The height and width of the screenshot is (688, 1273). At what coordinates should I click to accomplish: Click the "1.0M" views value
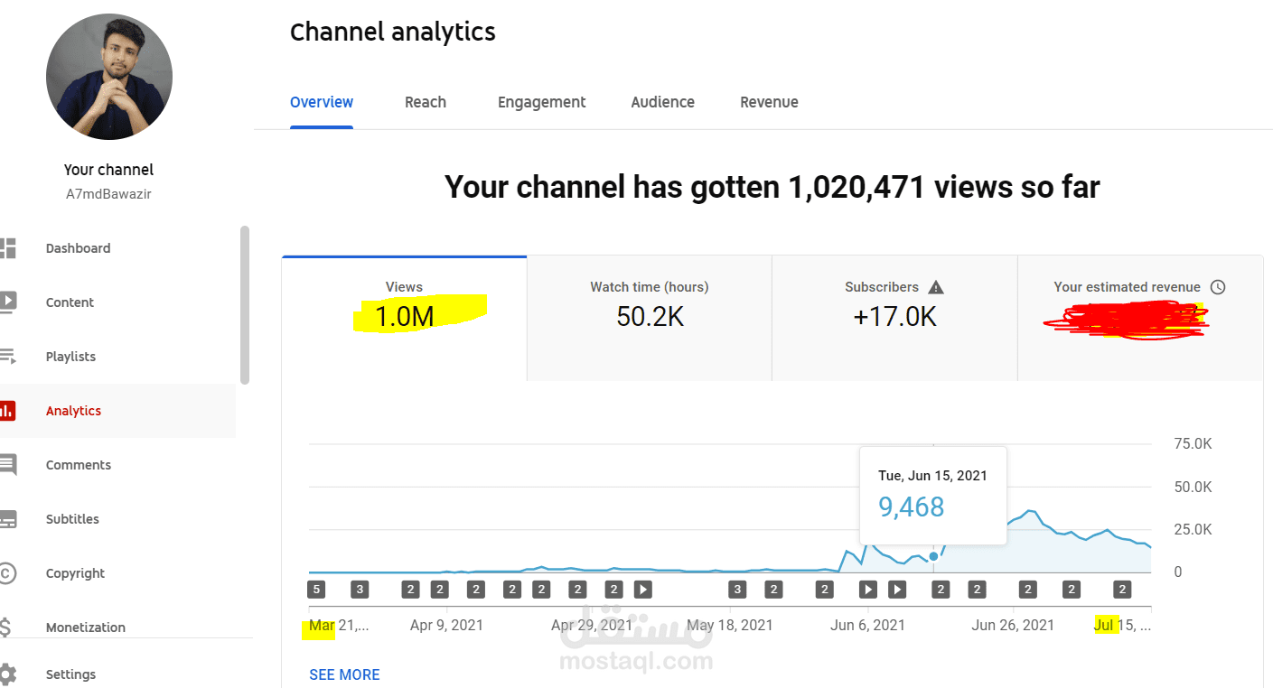tap(404, 316)
